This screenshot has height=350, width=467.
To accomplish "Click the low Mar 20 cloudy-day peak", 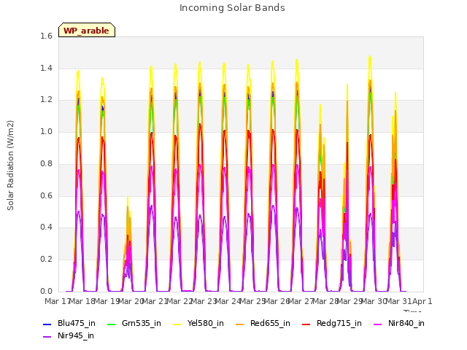I will pos(128,198).
